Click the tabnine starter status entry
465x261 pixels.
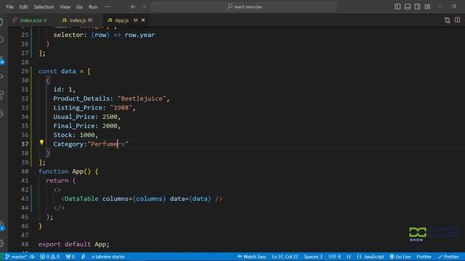point(108,257)
